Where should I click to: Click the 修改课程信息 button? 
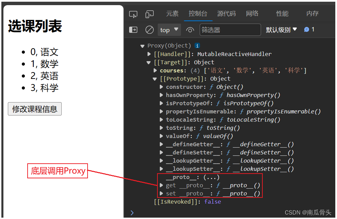[35, 109]
